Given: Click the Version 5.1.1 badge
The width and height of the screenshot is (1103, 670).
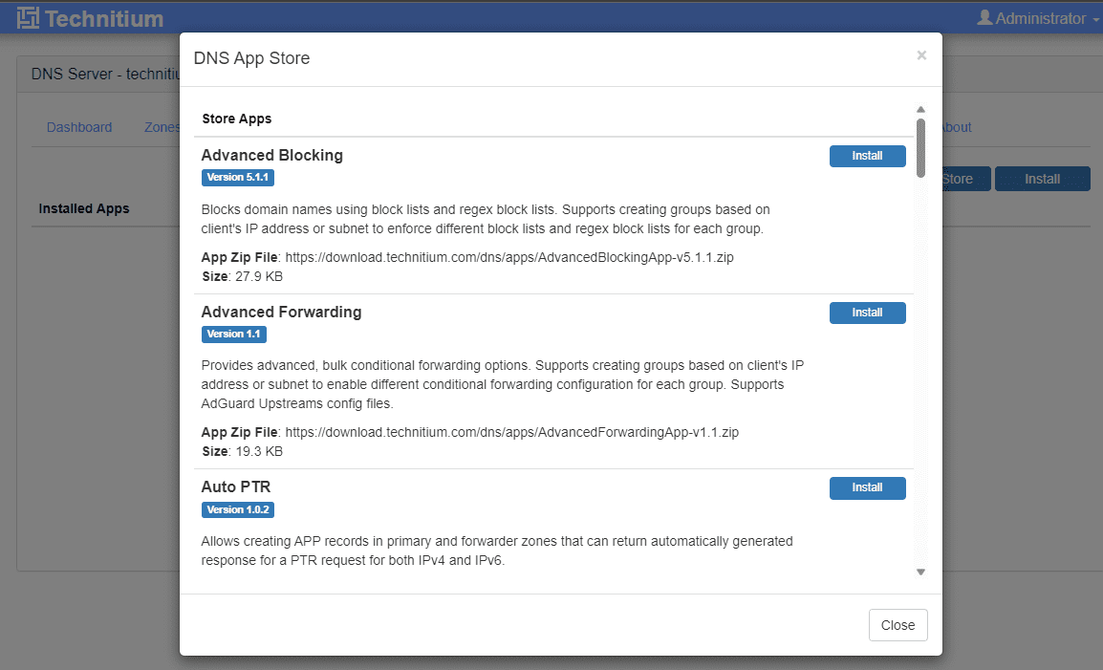Looking at the screenshot, I should coord(238,178).
